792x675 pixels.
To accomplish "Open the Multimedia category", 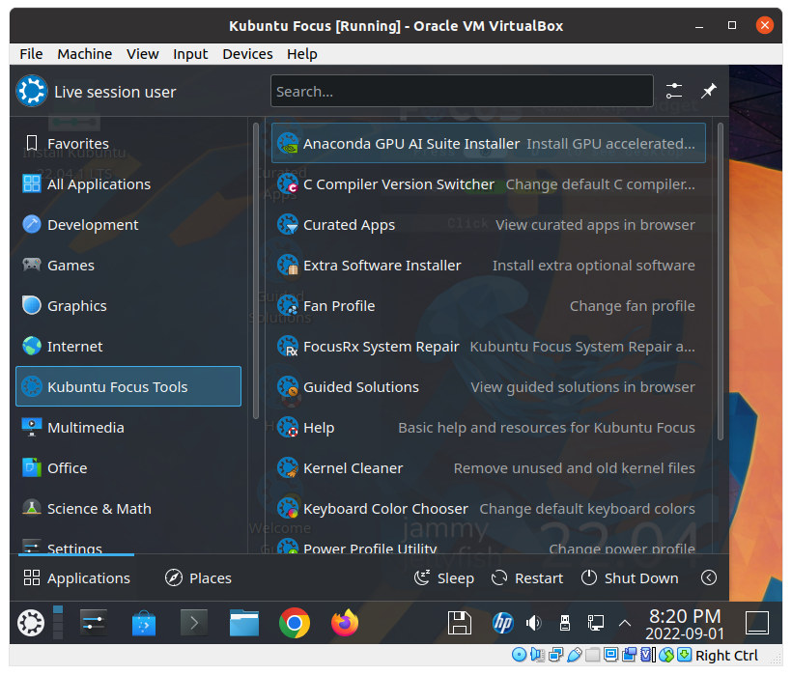I will tap(128, 428).
